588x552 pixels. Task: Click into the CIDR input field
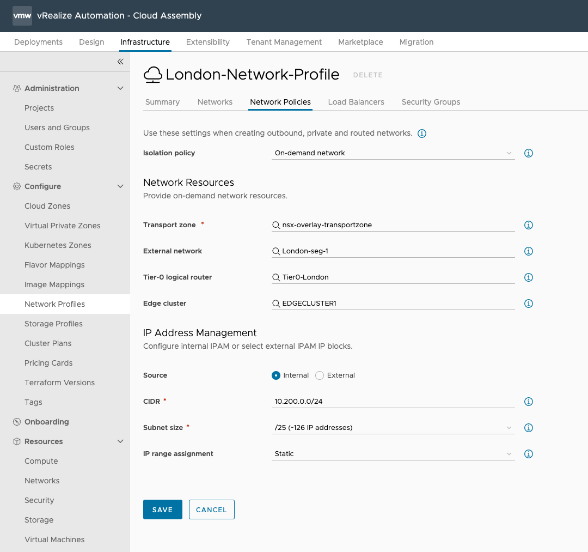point(393,402)
